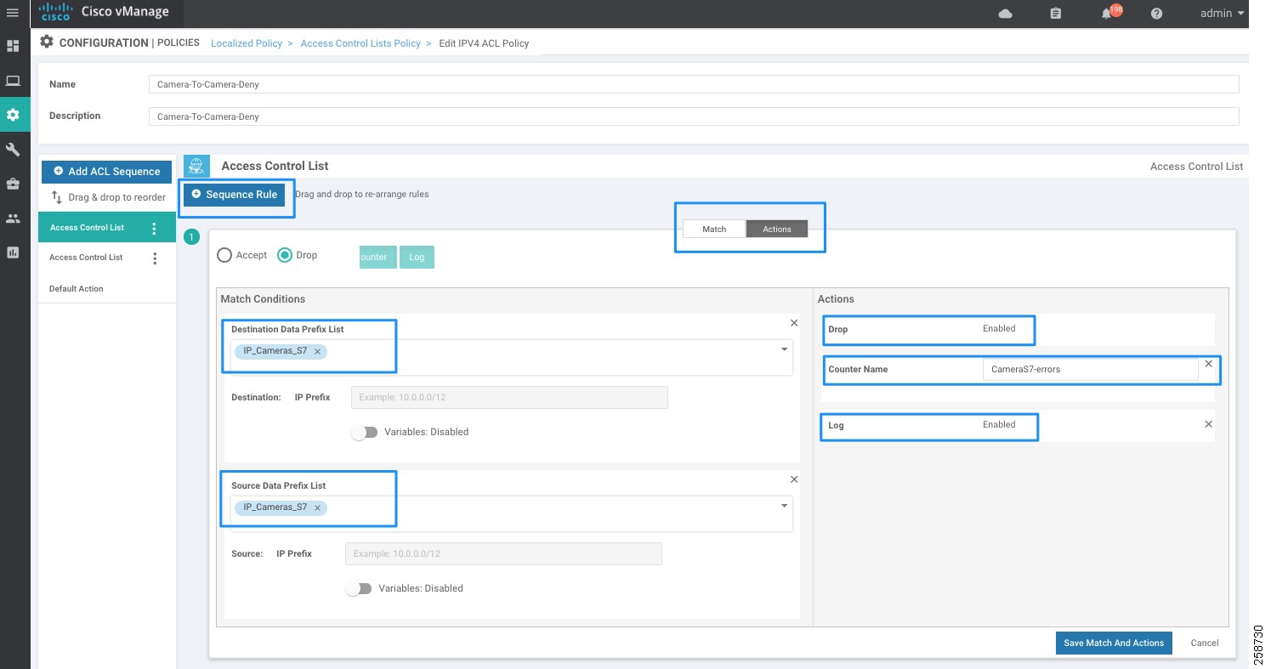The height and width of the screenshot is (669, 1271).
Task: Open the Monitor sidebar icon
Action: (x=13, y=81)
